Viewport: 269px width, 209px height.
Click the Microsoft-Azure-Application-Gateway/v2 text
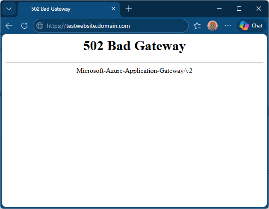point(134,71)
